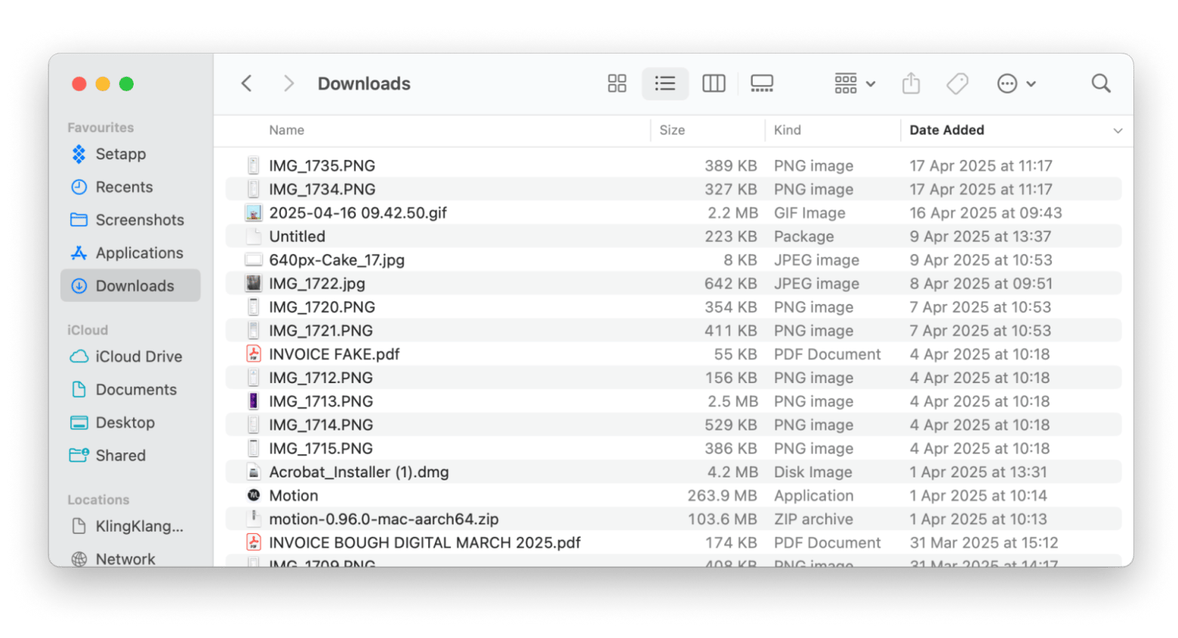Open the group-by options dropdown
This screenshot has width=1178, height=638.
click(854, 84)
